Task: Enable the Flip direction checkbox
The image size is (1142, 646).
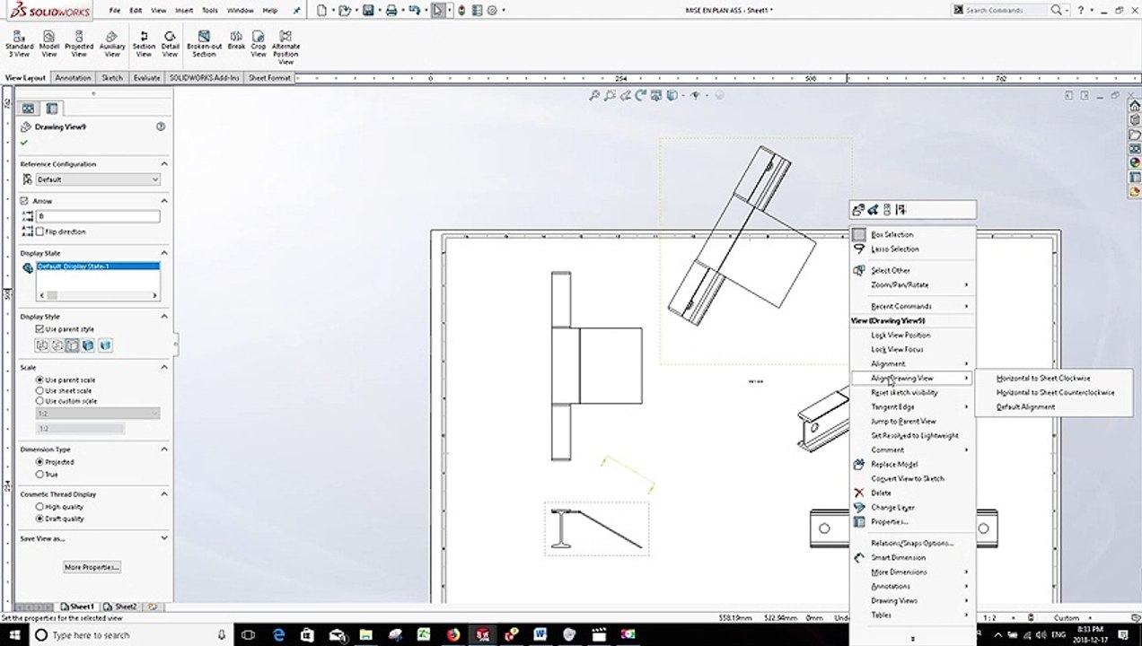Action: [40, 231]
